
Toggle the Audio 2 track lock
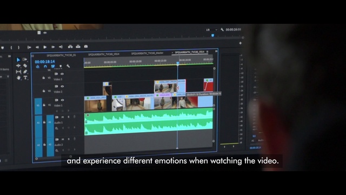pyautogui.click(x=44, y=145)
